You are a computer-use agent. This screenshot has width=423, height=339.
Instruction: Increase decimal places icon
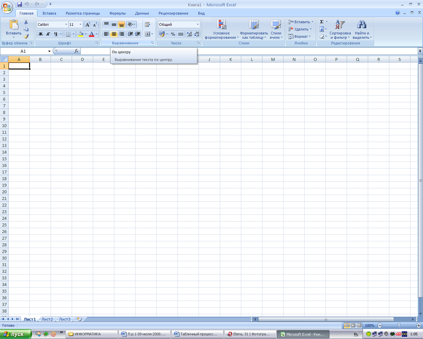[189, 34]
